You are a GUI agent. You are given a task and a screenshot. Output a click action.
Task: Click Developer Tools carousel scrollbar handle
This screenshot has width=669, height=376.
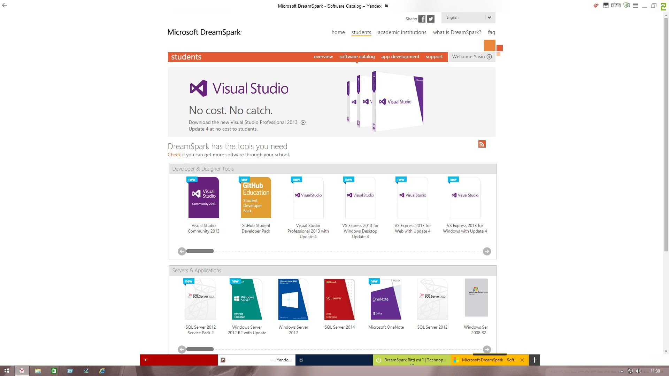pos(200,251)
